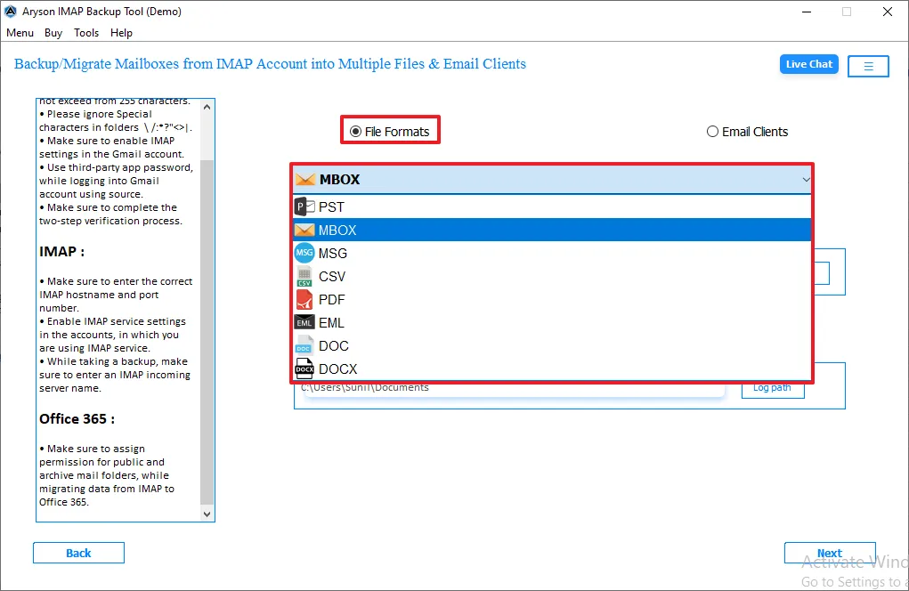Click the red PDF icon
Viewport: 909px width, 591px height.
click(x=304, y=300)
